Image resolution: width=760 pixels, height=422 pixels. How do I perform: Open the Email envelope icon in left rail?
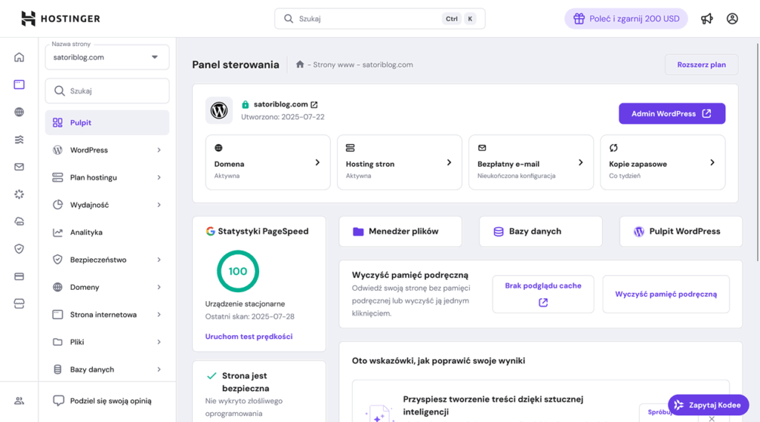19,167
